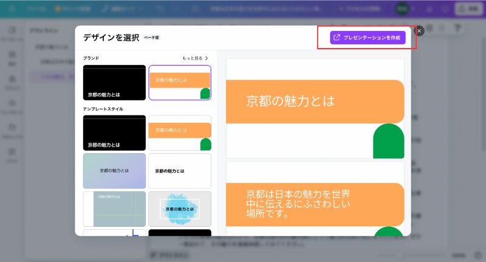Screen dimensions: 486x262
Task: Close the デザインを選択 dialog with the X
Action: (x=419, y=30)
